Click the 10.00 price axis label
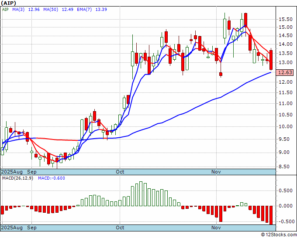The width and height of the screenshot is (297, 238). [286, 126]
